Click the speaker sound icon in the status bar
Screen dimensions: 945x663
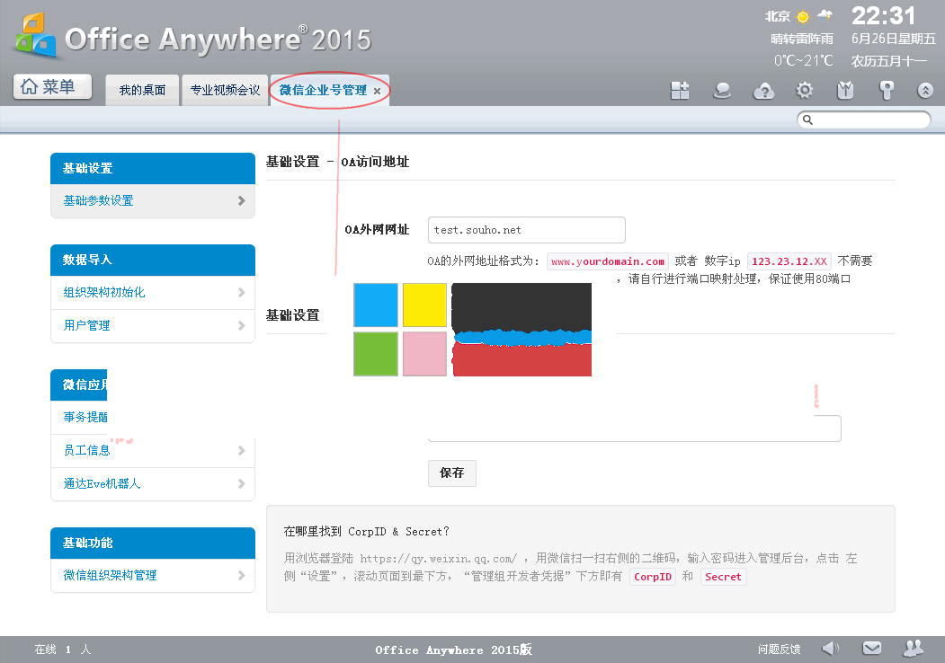(831, 648)
